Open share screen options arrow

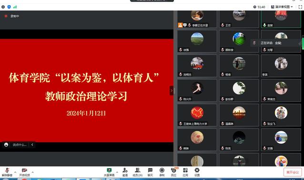(117, 172)
